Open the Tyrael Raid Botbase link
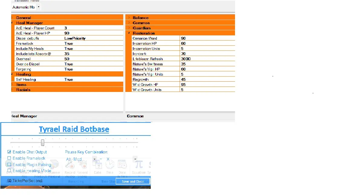The width and height of the screenshot is (348, 196). (x=74, y=129)
